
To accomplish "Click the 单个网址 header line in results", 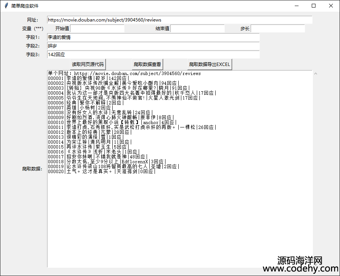I will [124, 74].
